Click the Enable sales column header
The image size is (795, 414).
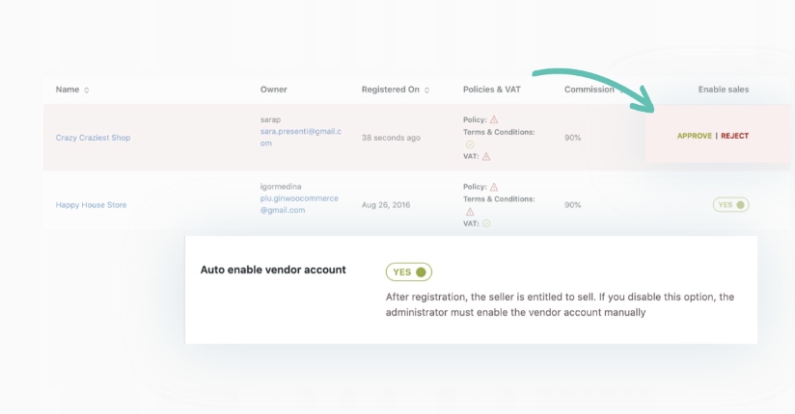(x=723, y=90)
